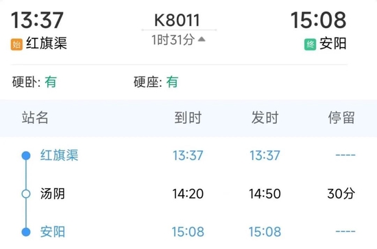Image resolution: width=377 pixels, height=249 pixels.
Task: Tap the large 13:37 departure time
Action: coord(37,20)
